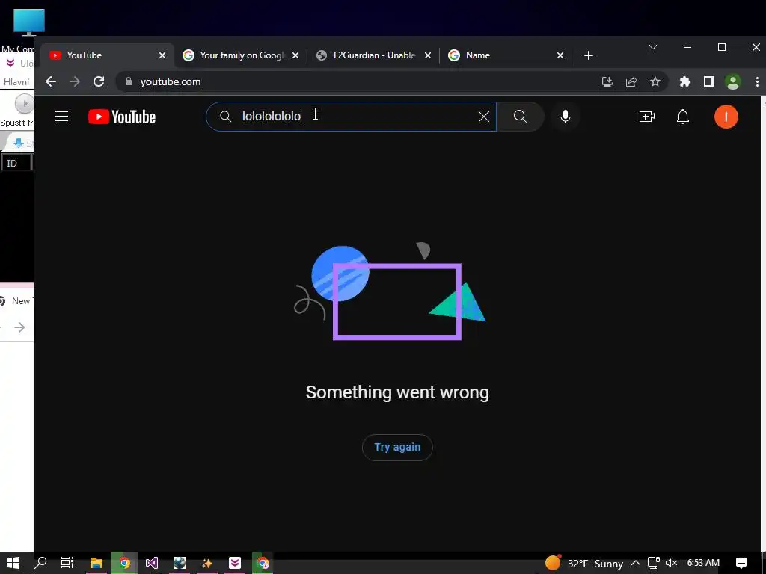This screenshot has width=766, height=574.
Task: Close the YouTube tab
Action: click(162, 55)
